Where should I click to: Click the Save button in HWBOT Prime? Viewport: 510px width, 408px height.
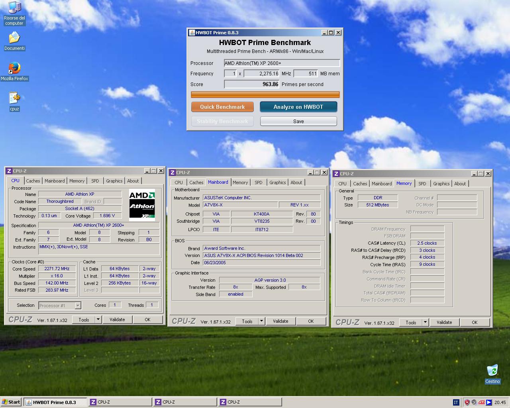[x=298, y=121]
